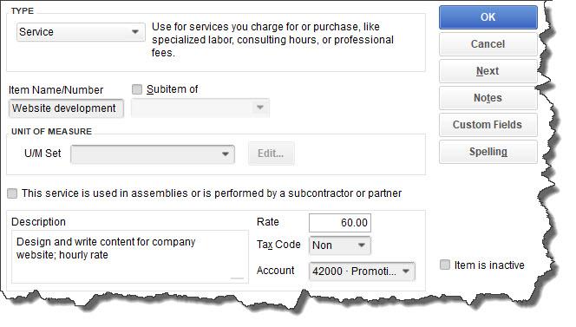Mark the item as inactive
Viewport: 576px width, 327px height.
(x=445, y=265)
